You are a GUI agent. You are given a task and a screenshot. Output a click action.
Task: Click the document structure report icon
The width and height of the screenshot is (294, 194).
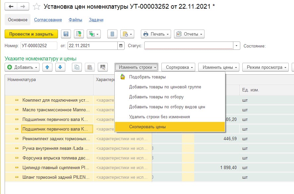click(113, 34)
